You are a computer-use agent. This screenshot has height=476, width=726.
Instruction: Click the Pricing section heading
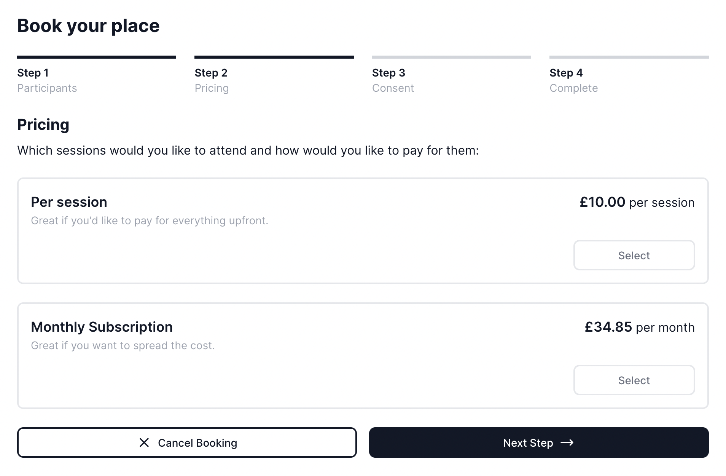click(x=43, y=125)
